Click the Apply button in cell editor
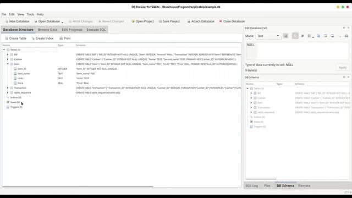 coord(343,68)
